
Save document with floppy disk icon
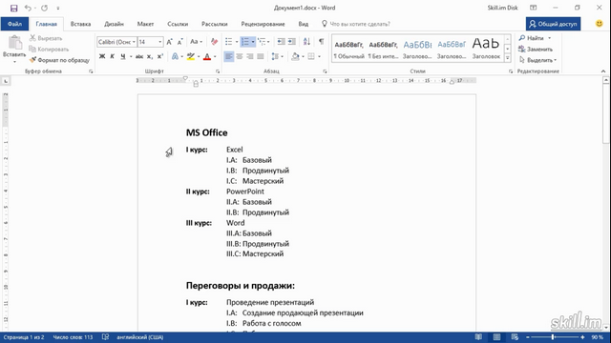(13, 8)
